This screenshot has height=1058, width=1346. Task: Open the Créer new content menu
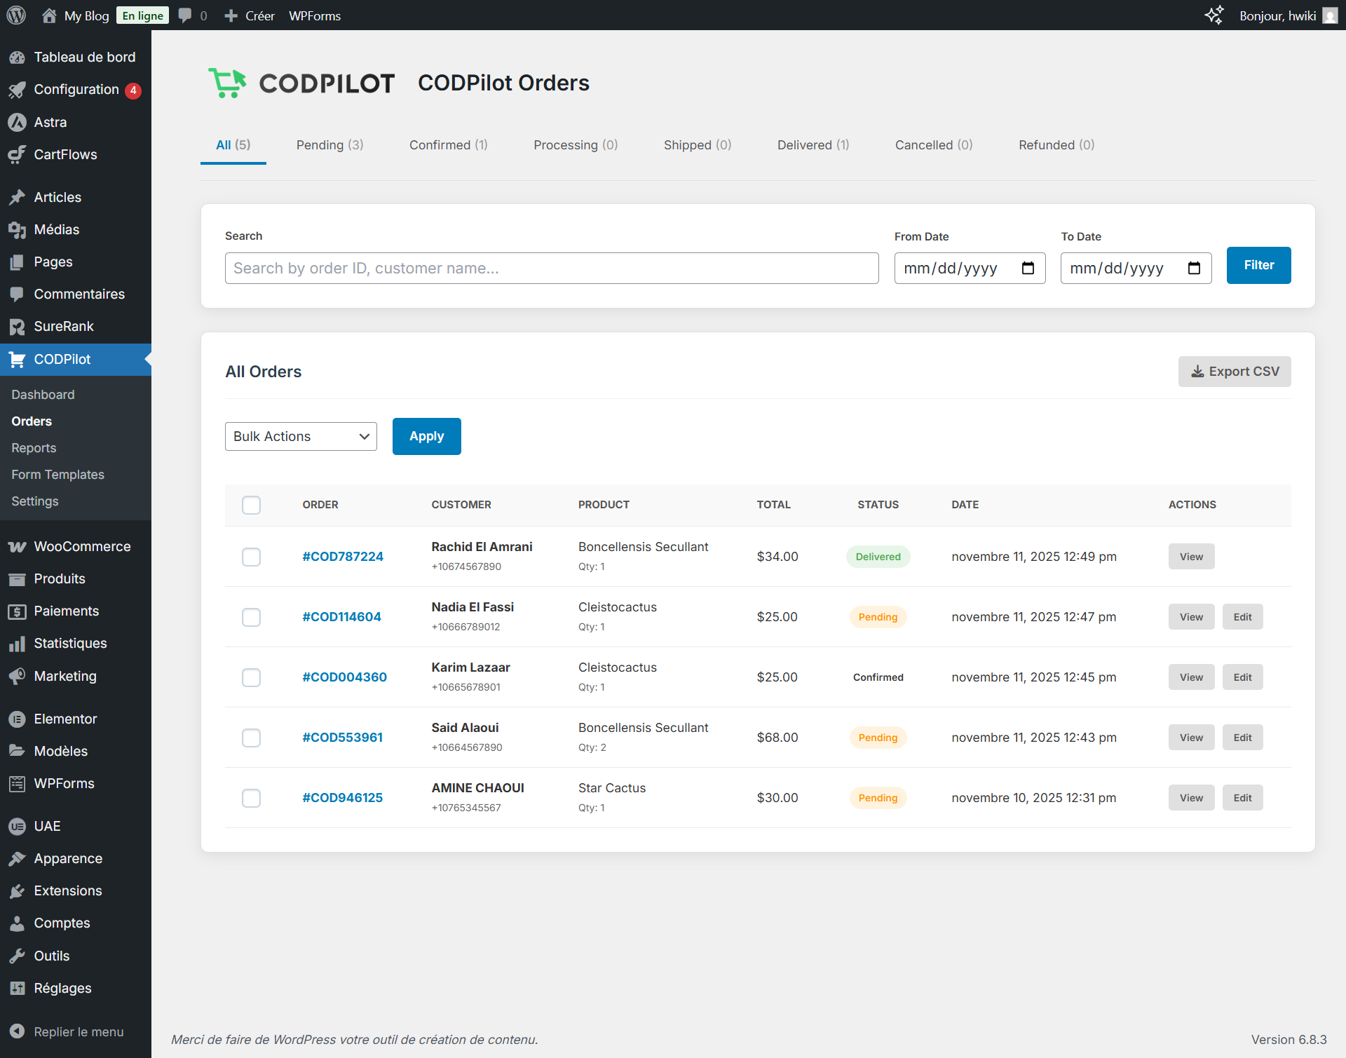pyautogui.click(x=250, y=15)
